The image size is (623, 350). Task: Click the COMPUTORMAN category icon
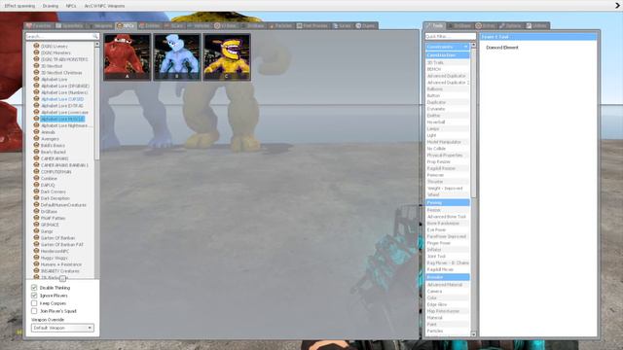36,172
